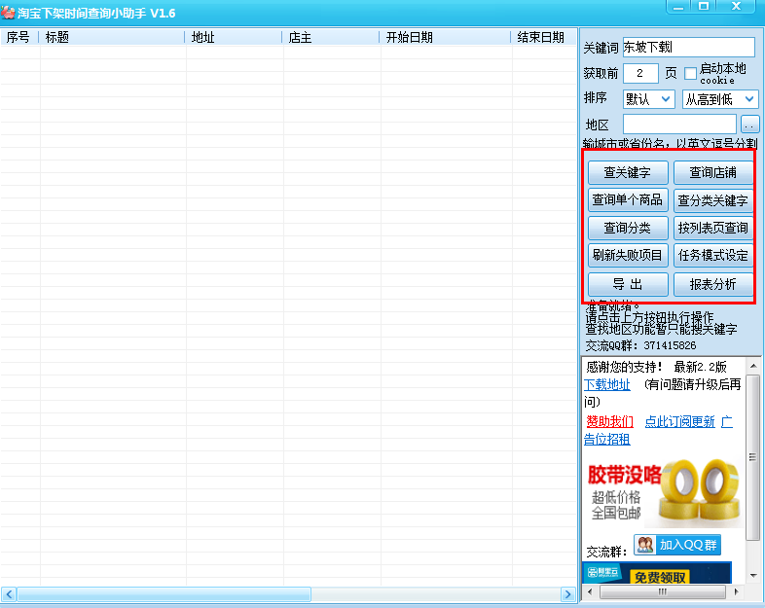Image resolution: width=765 pixels, height=608 pixels.
Task: Click the ad panel vertical scrollbar thumb
Action: point(752,457)
